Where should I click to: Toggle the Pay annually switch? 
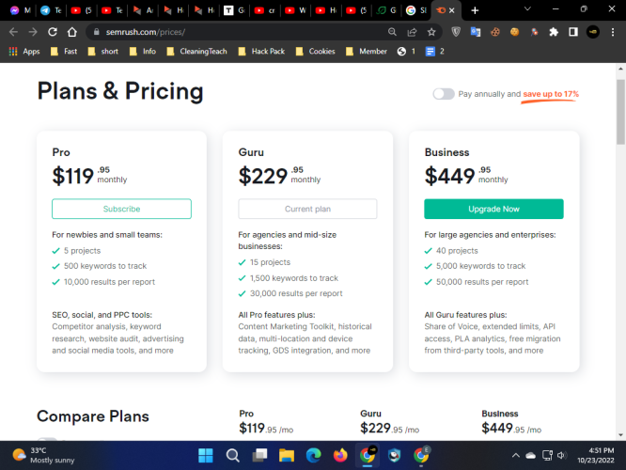444,94
